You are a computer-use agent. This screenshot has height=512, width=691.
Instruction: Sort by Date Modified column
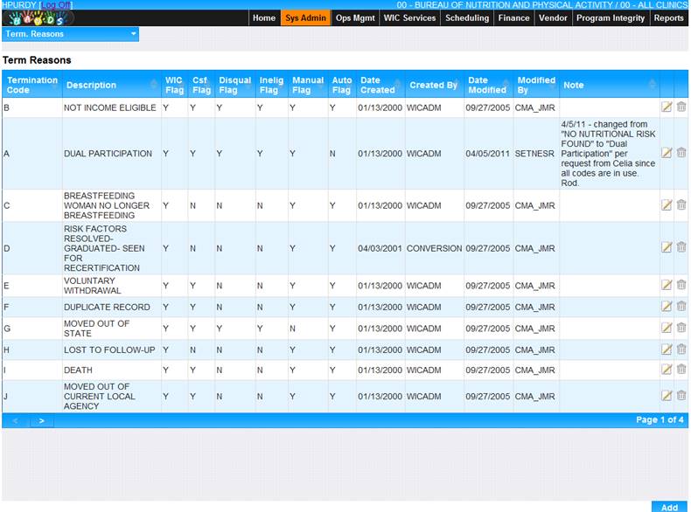point(488,85)
